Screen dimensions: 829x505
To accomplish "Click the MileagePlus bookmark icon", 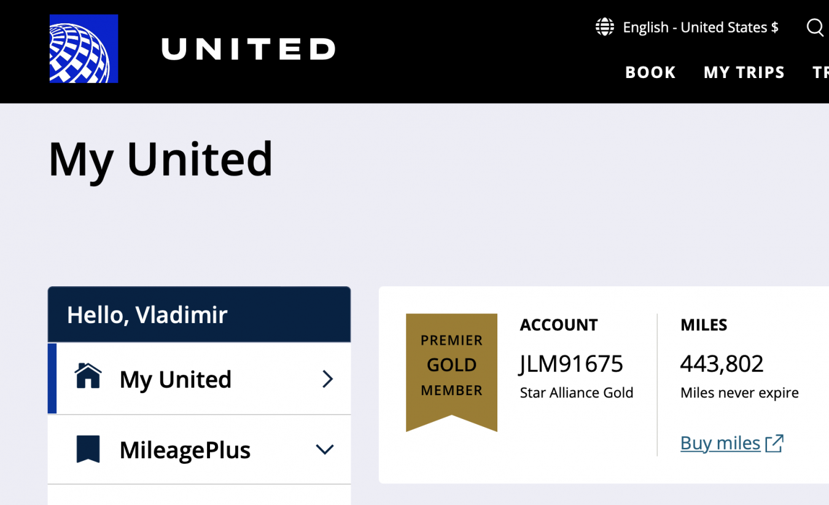I will tap(88, 449).
